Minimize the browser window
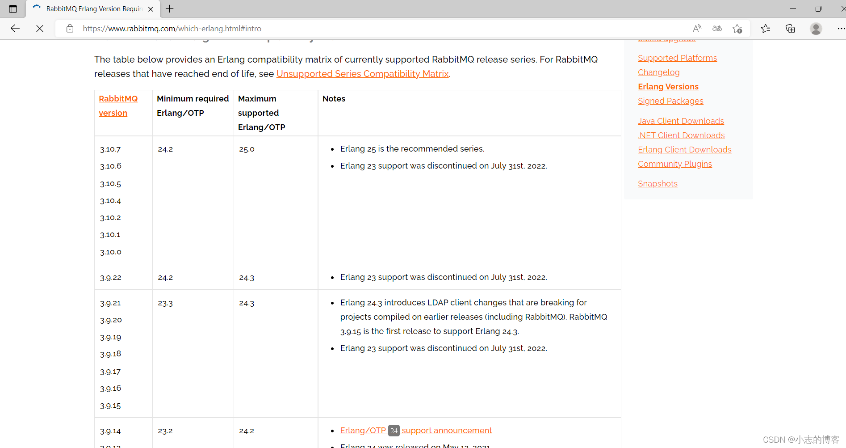Viewport: 846px width, 448px height. point(793,9)
